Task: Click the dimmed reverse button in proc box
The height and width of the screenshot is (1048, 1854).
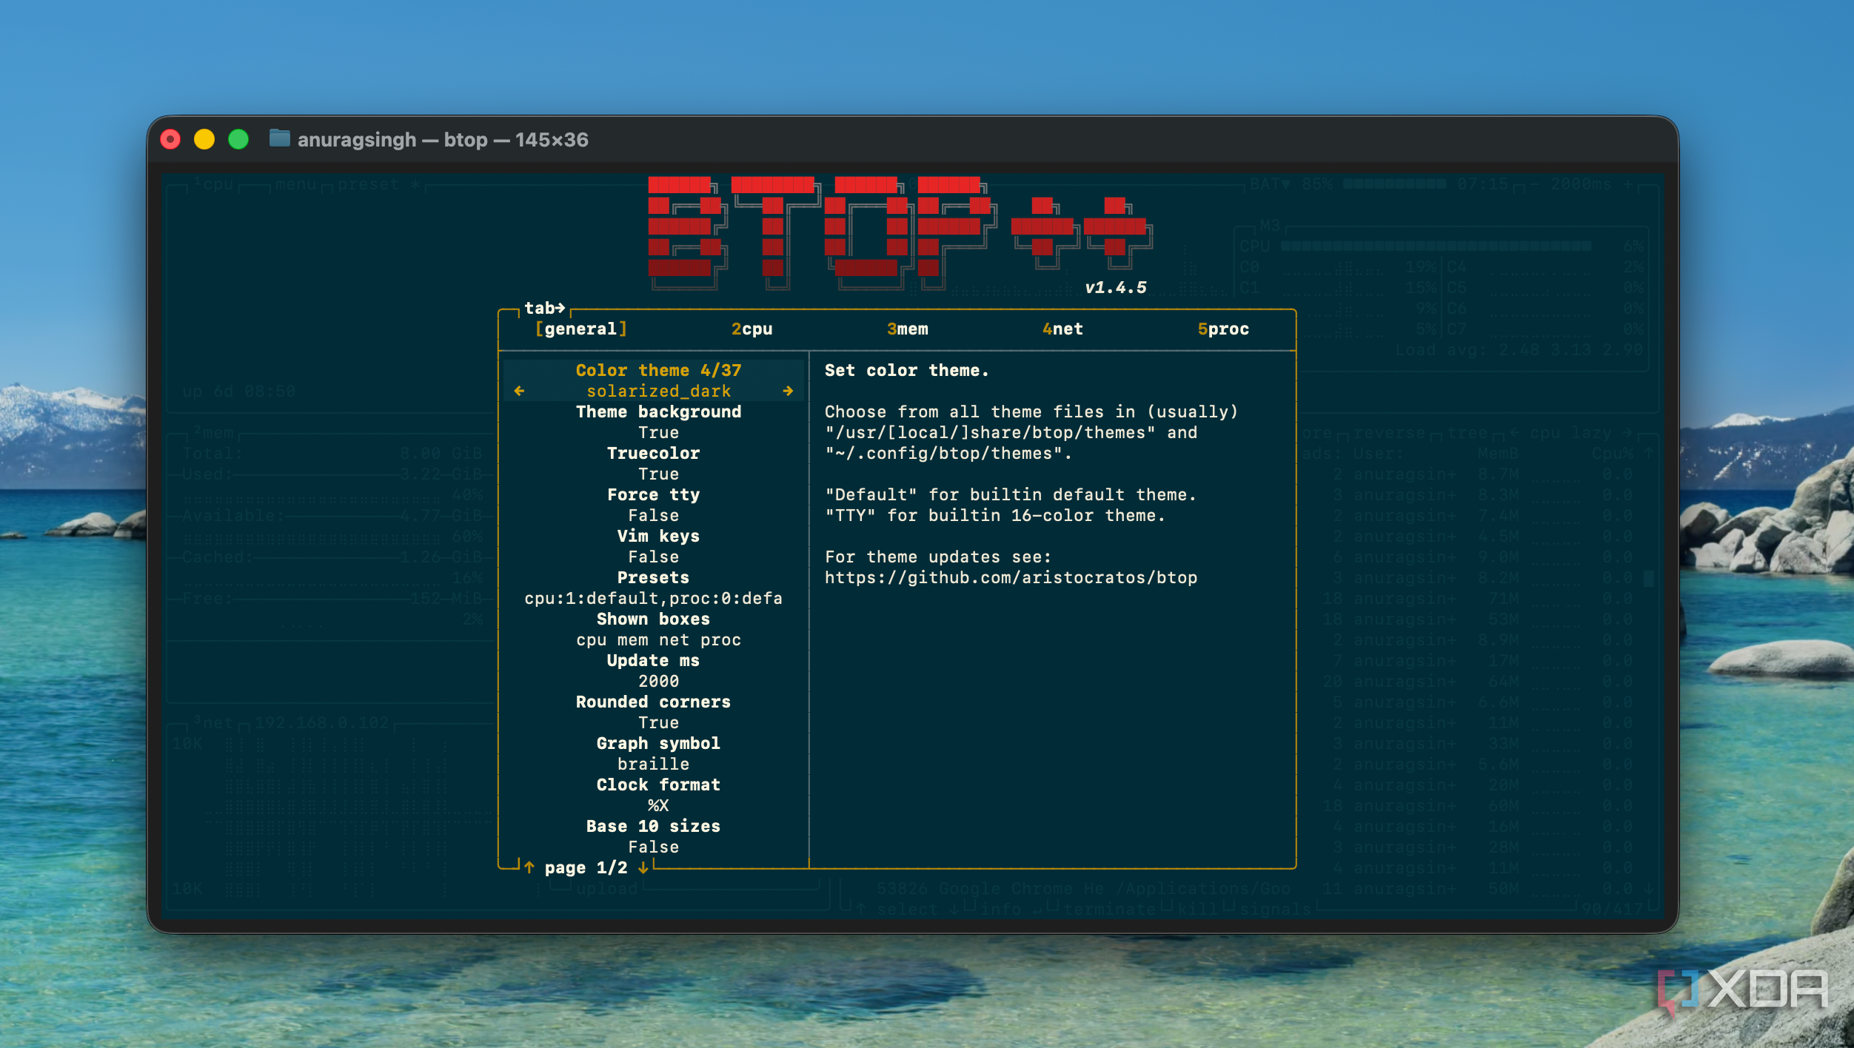Action: tap(1389, 433)
